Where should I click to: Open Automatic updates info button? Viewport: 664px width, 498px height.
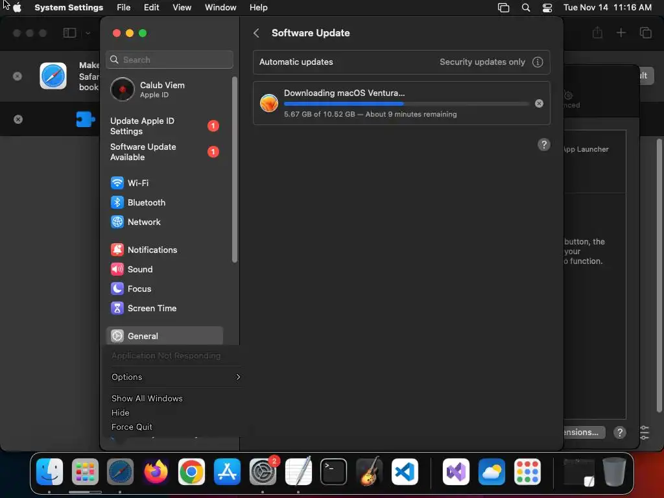tap(538, 62)
